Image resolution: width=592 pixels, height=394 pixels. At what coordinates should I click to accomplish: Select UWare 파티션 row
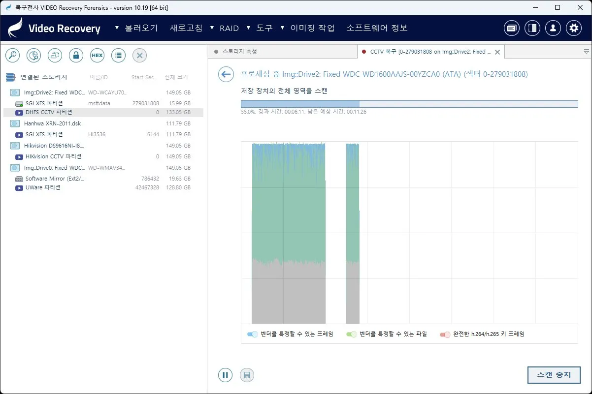[103, 187]
